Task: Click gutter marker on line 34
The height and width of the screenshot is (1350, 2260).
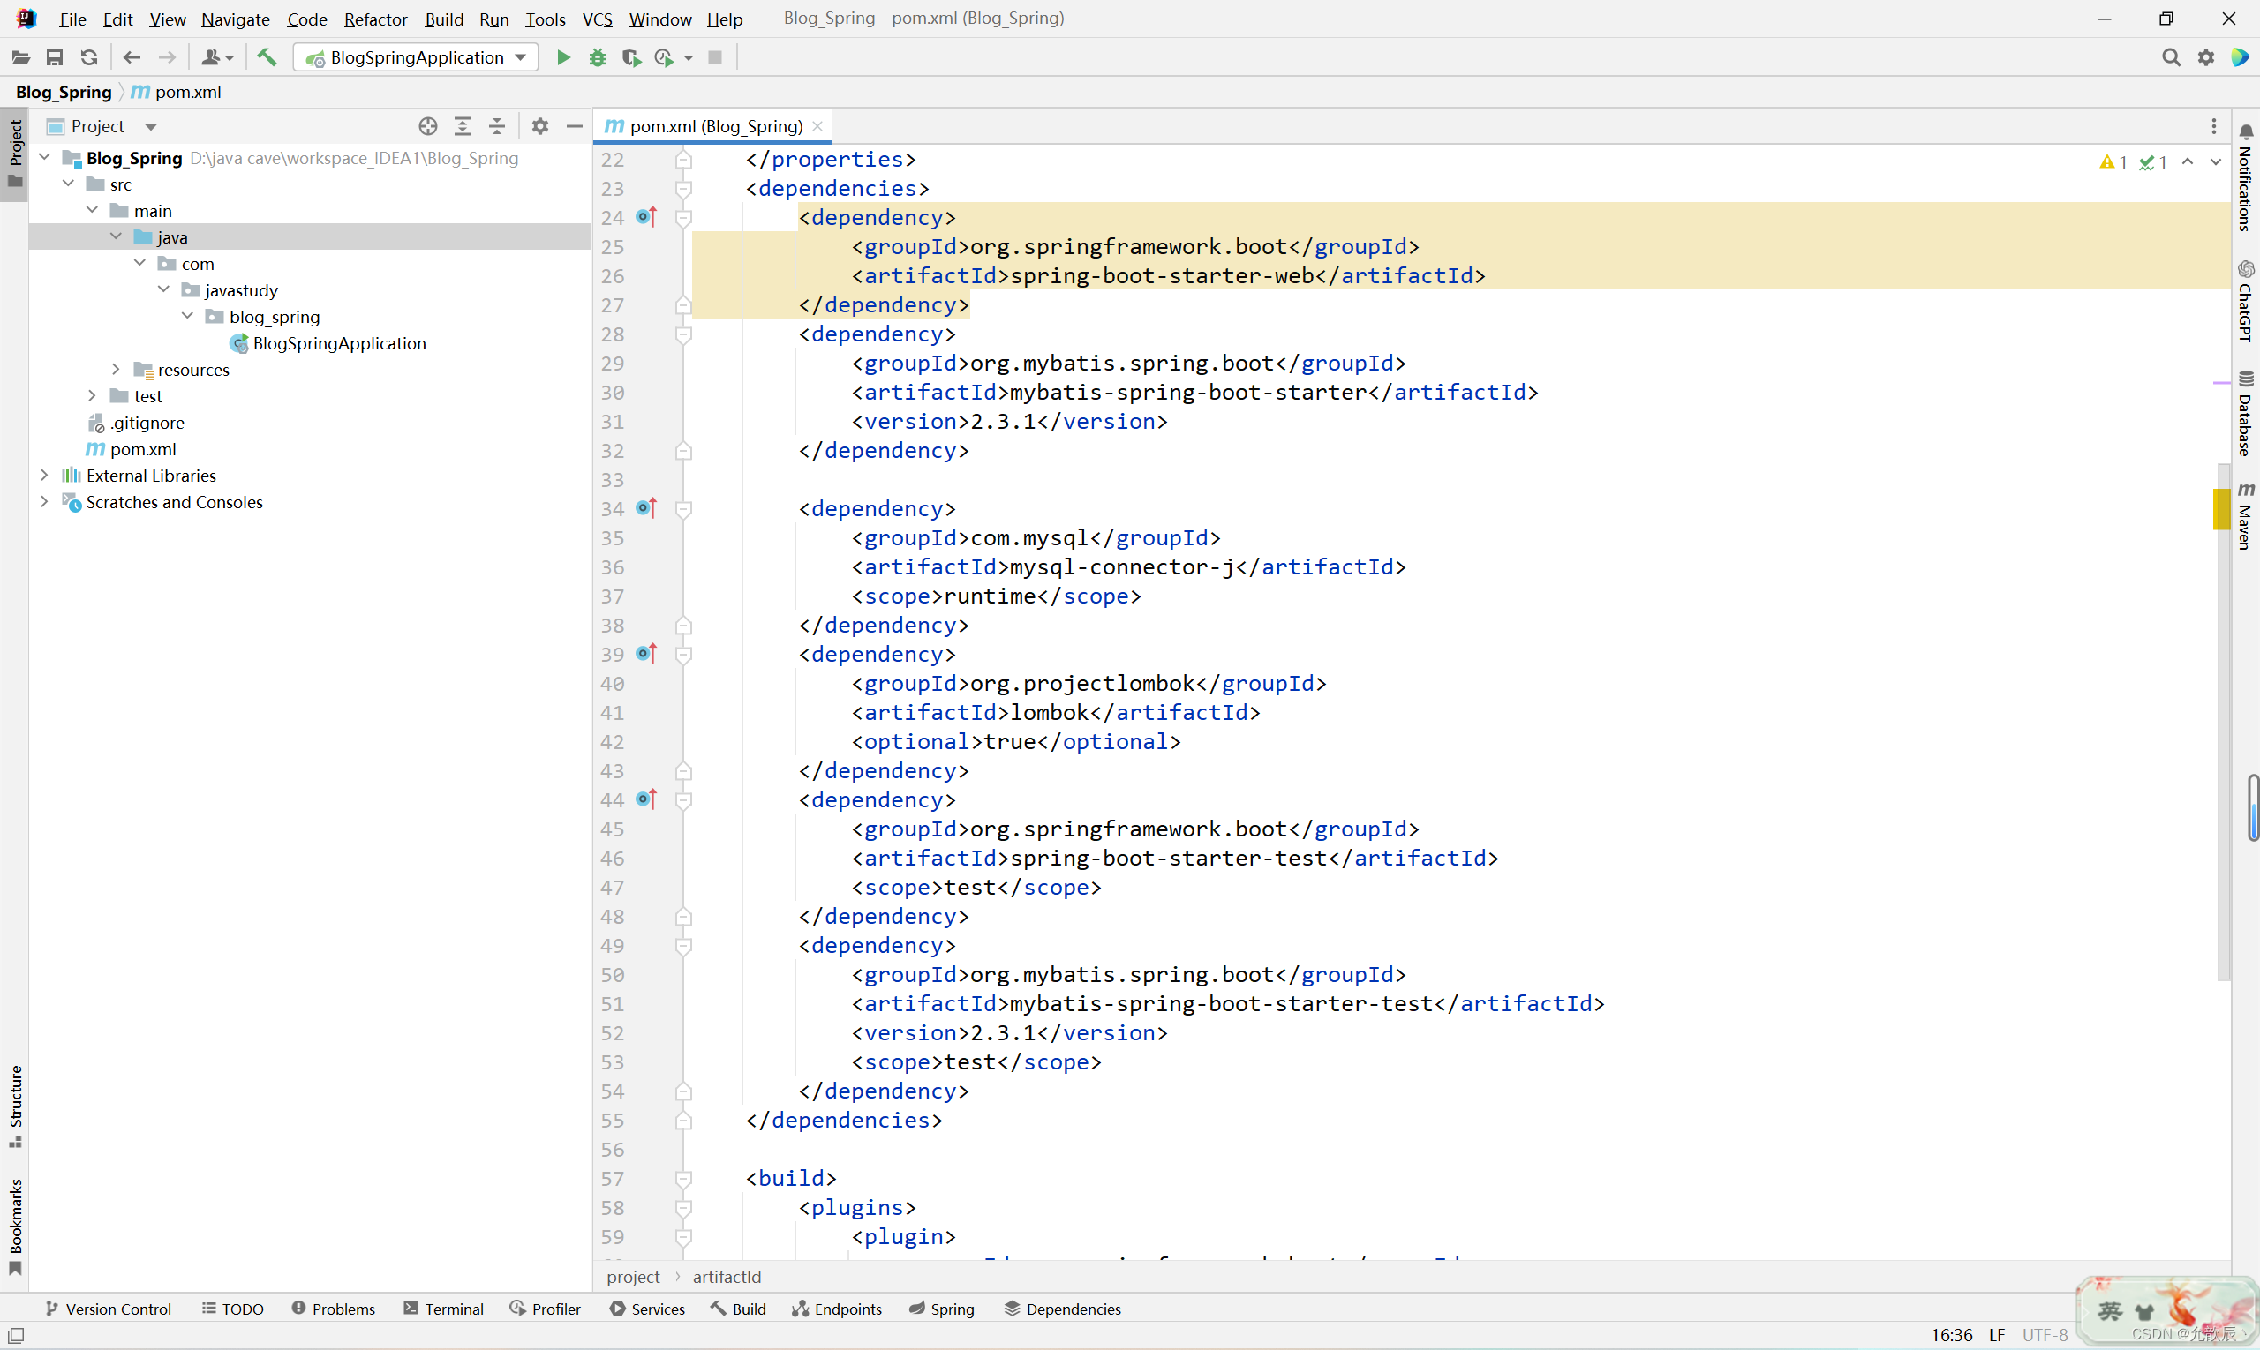Action: [x=646, y=507]
